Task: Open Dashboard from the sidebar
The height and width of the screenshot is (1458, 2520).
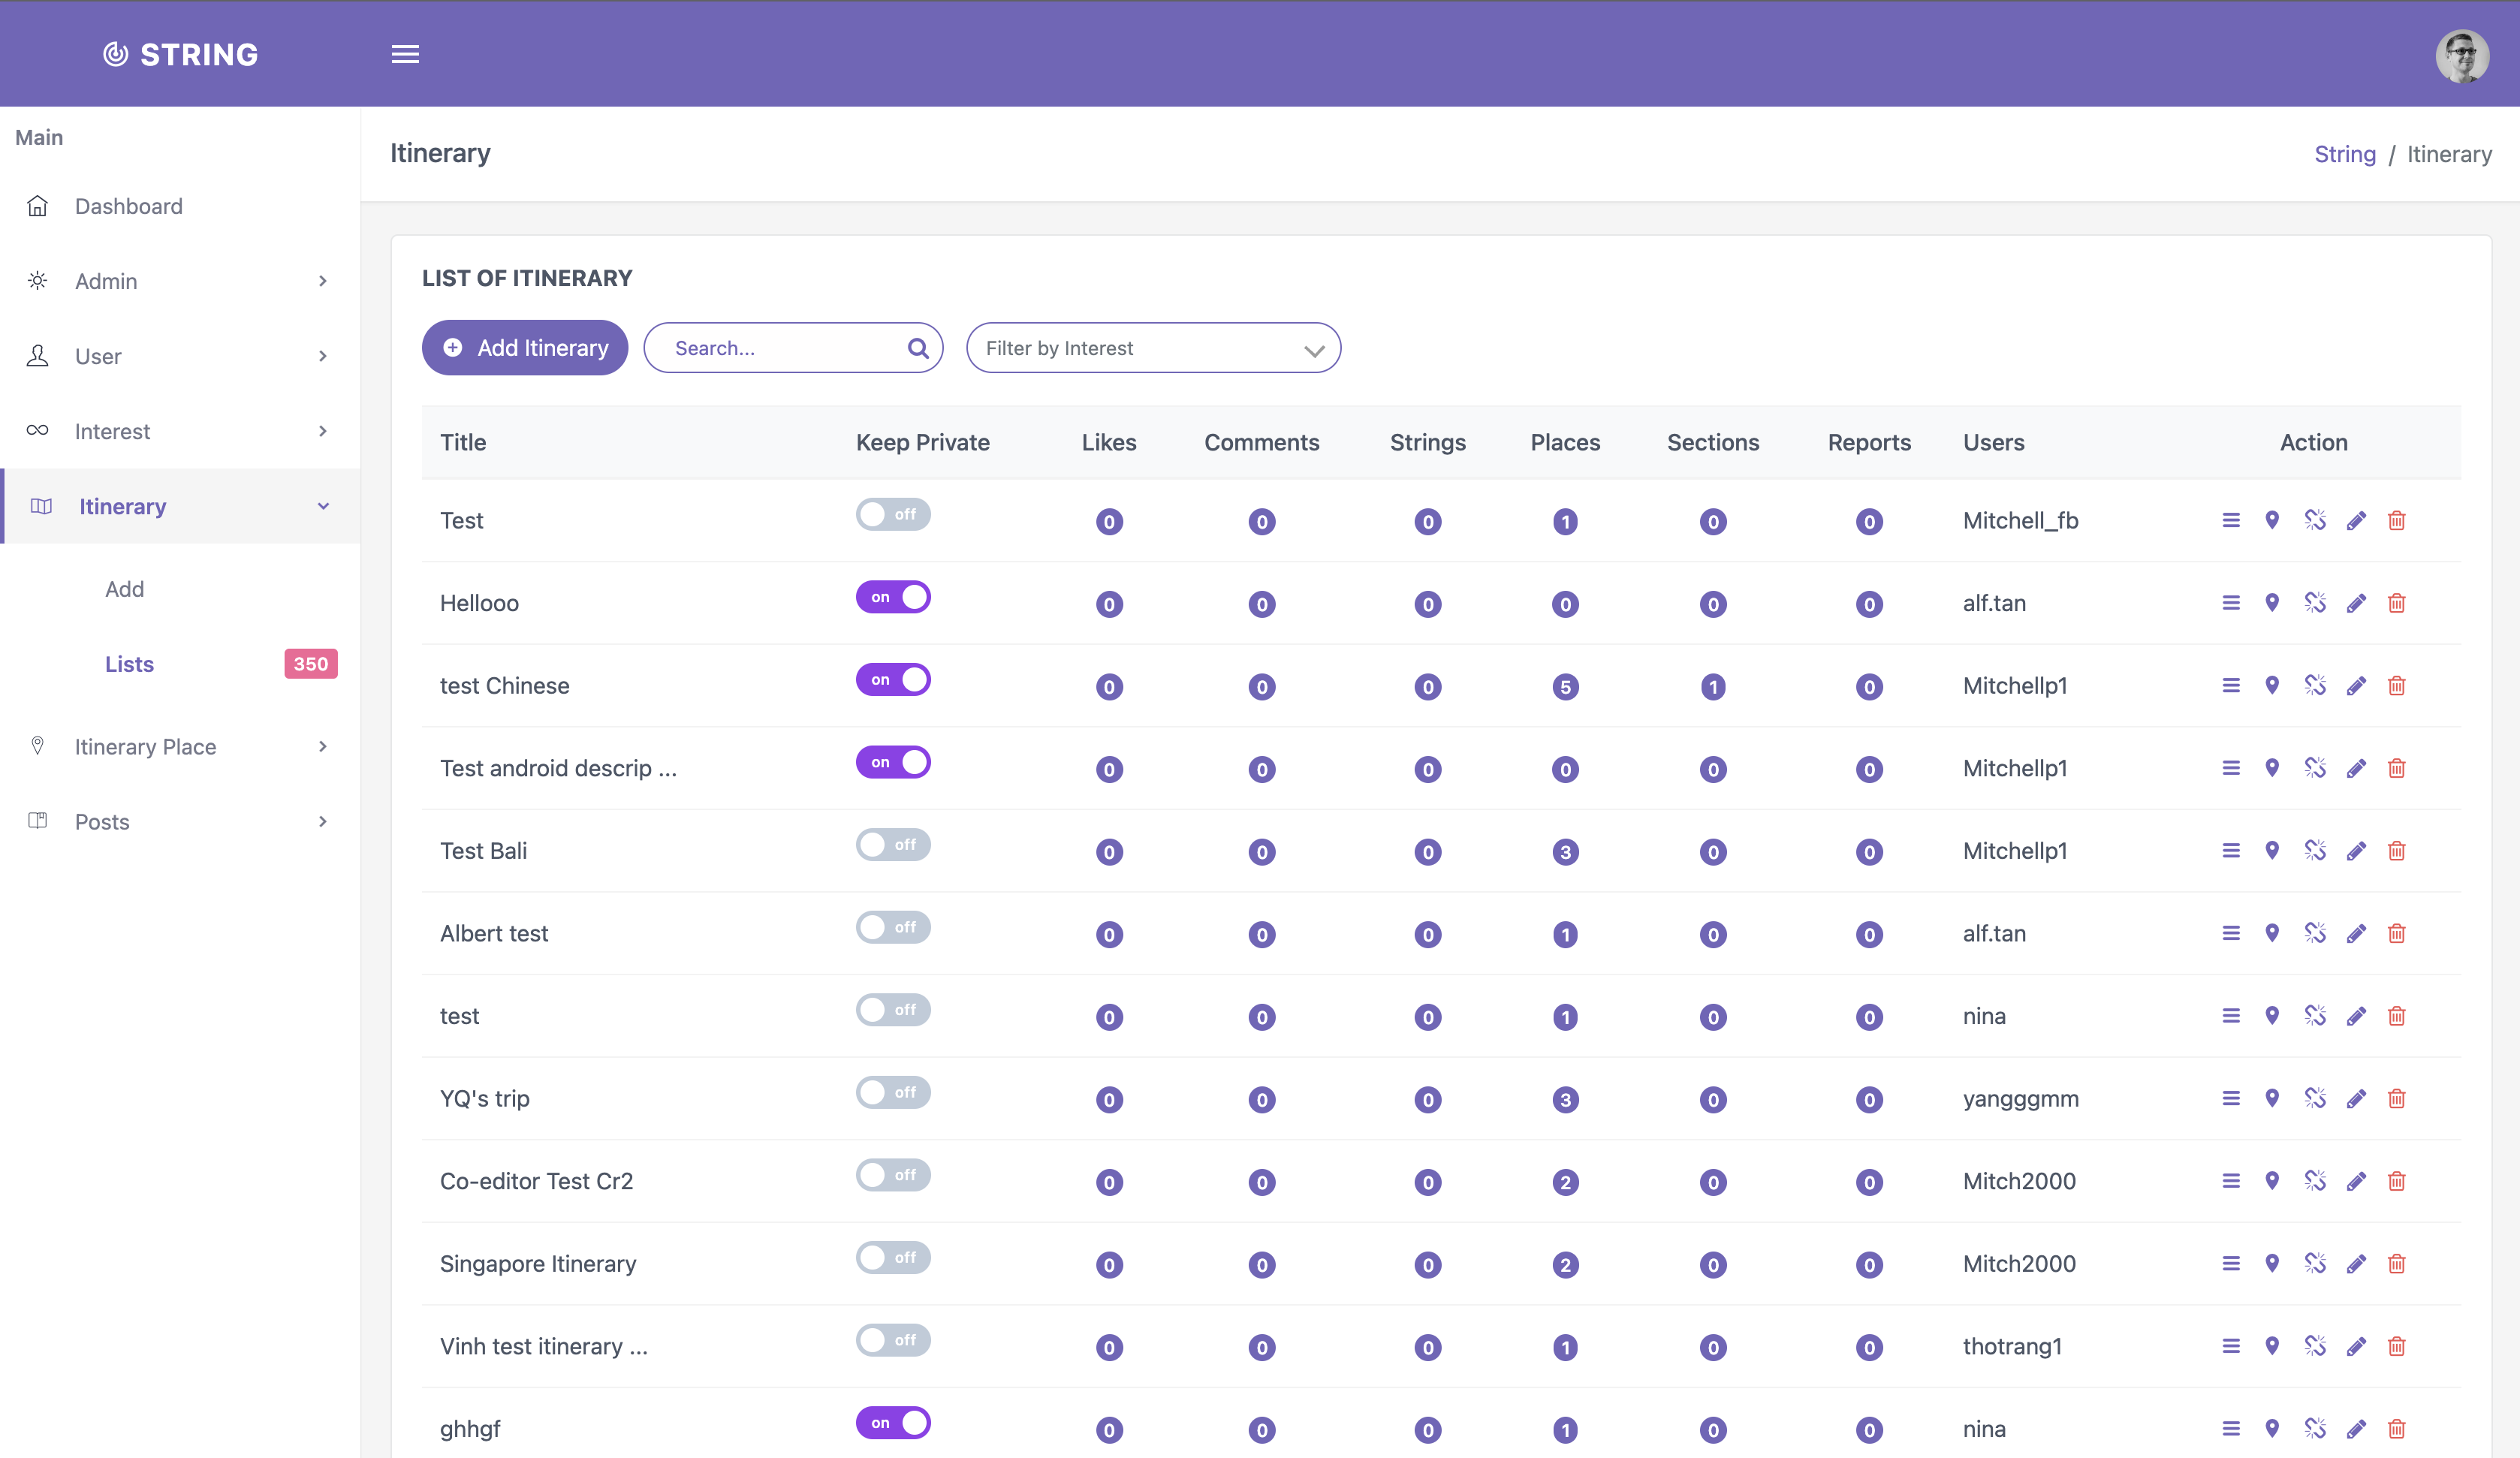Action: (x=128, y=206)
